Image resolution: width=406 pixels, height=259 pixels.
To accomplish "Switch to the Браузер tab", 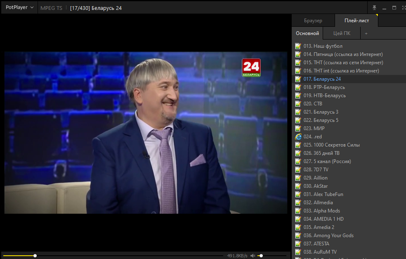I will [313, 21].
